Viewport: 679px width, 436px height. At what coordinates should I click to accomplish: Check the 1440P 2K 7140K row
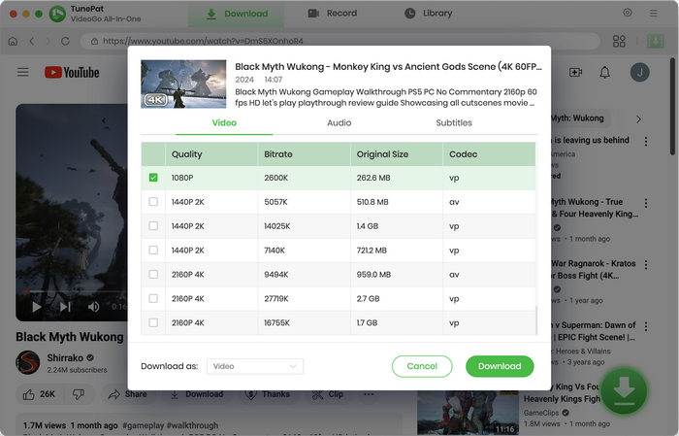153,251
